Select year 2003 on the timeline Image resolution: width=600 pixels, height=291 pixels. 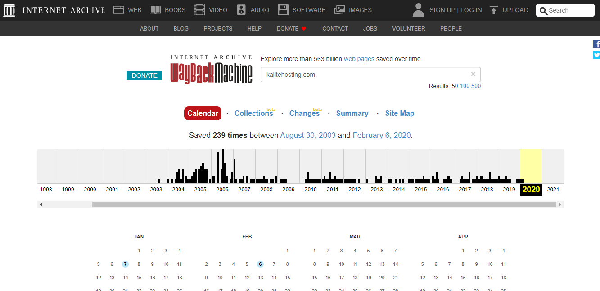(156, 190)
